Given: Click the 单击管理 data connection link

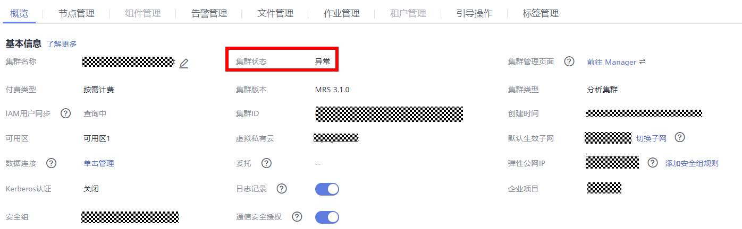Looking at the screenshot, I should pyautogui.click(x=99, y=163).
